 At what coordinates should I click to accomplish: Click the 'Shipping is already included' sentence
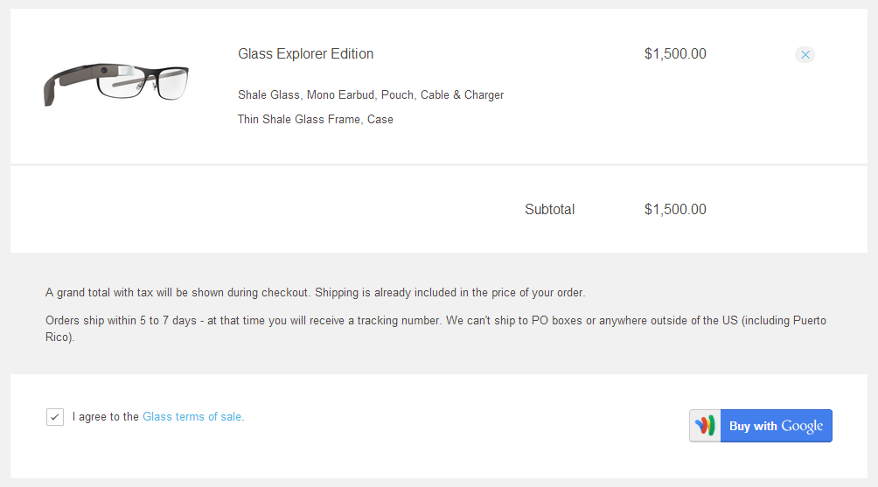tap(449, 292)
